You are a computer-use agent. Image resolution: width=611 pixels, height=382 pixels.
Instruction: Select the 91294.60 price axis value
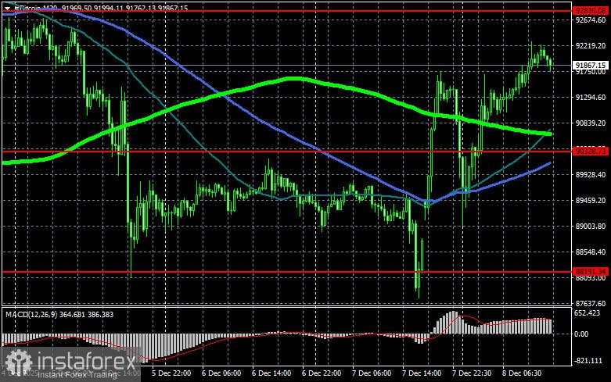click(x=591, y=97)
